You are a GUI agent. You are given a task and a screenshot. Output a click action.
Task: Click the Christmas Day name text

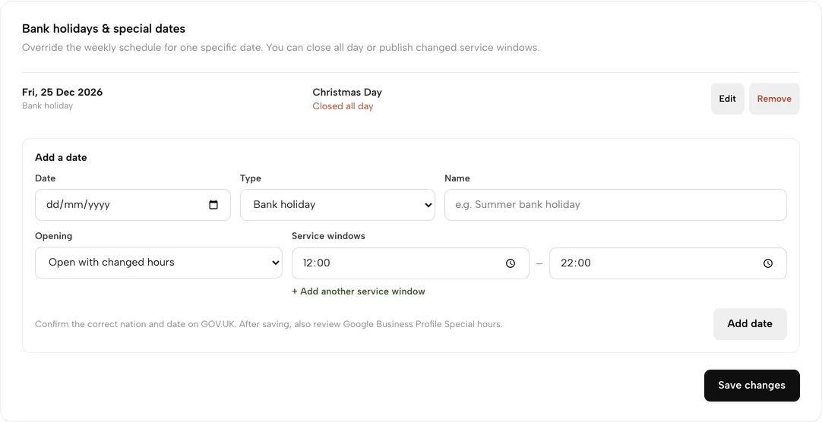tap(347, 92)
